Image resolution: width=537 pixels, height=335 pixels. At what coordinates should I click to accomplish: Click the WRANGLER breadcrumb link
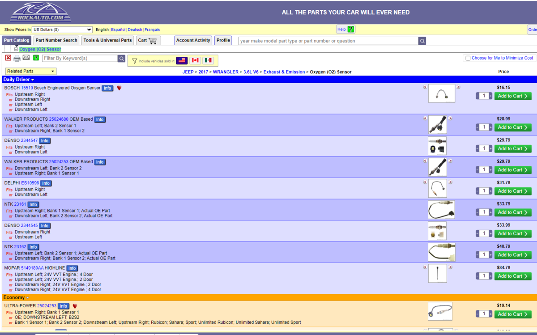226,72
